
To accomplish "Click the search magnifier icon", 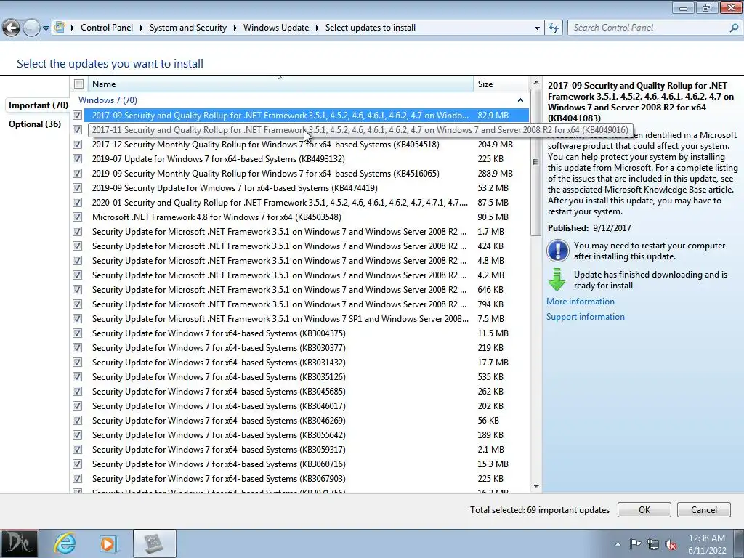I will click(x=734, y=28).
